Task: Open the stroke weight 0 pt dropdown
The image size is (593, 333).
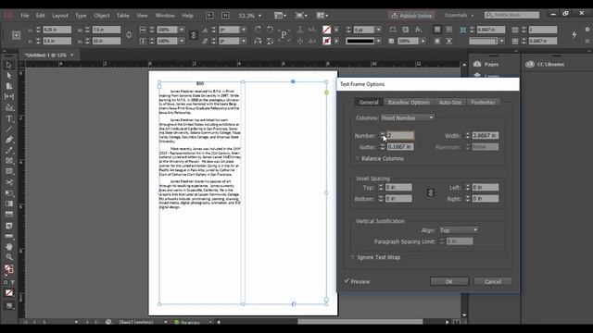Action: tap(378, 30)
